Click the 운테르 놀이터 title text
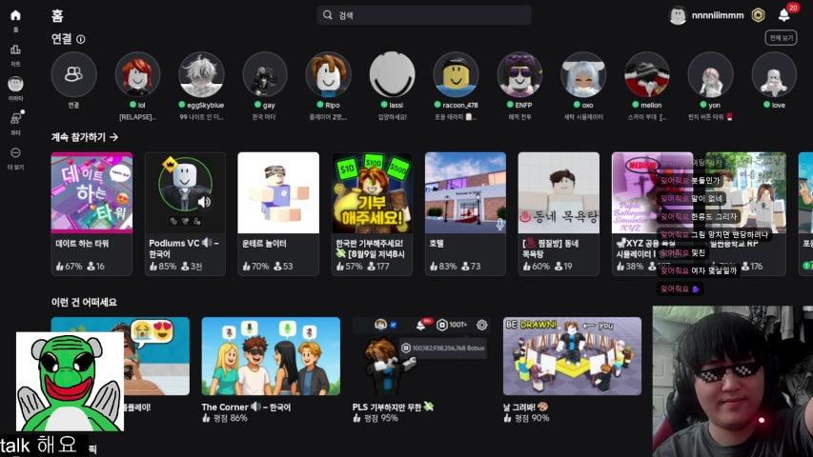The width and height of the screenshot is (813, 457). point(264,243)
